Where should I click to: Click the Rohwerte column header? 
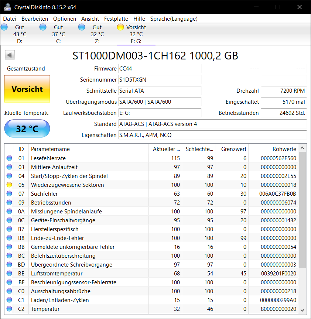pyautogui.click(x=273, y=149)
